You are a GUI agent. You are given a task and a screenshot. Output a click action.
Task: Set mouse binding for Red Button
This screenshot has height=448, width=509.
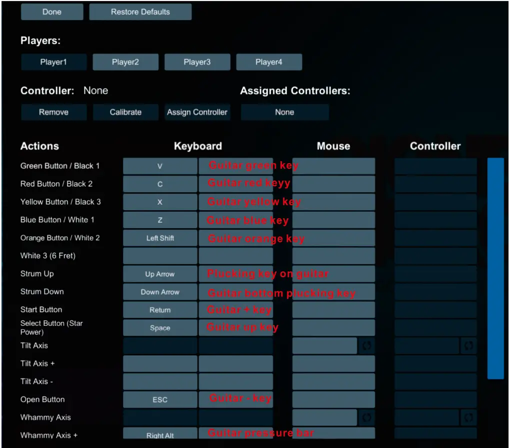coord(333,184)
